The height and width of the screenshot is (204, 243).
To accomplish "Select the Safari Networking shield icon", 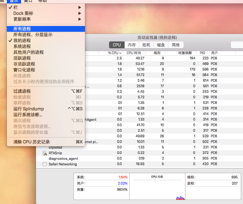I will point(45,164).
